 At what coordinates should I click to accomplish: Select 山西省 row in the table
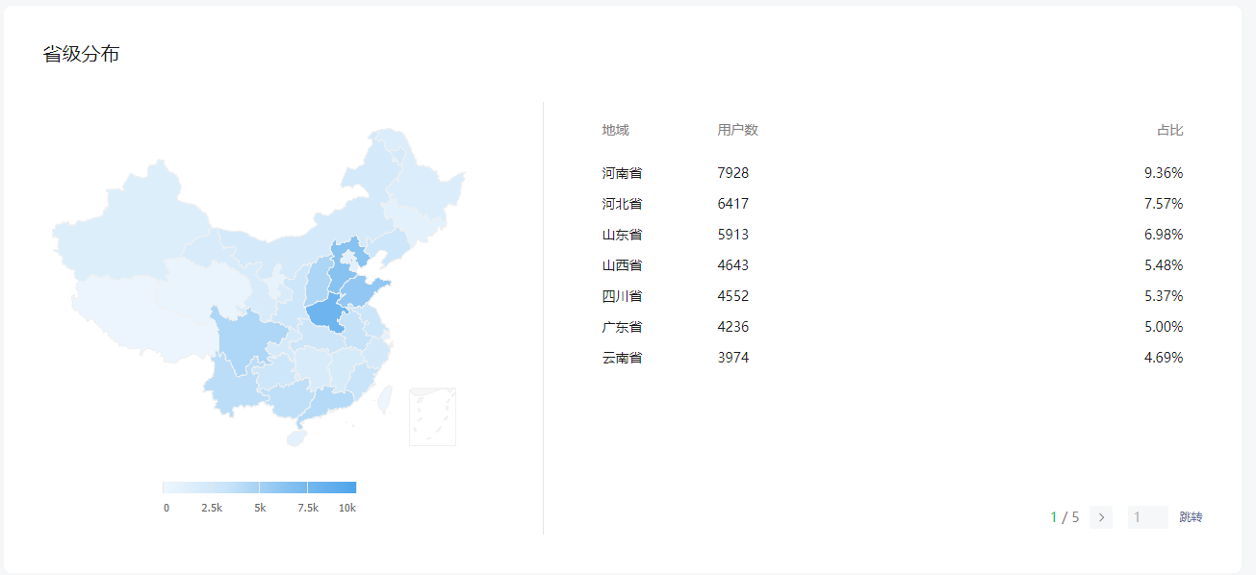pyautogui.click(x=892, y=265)
